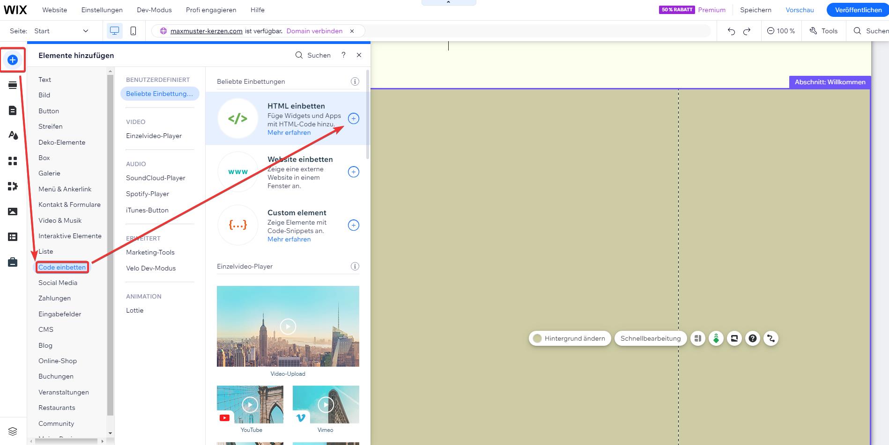The width and height of the screenshot is (889, 445).
Task: Open the Tools button
Action: (x=823, y=31)
